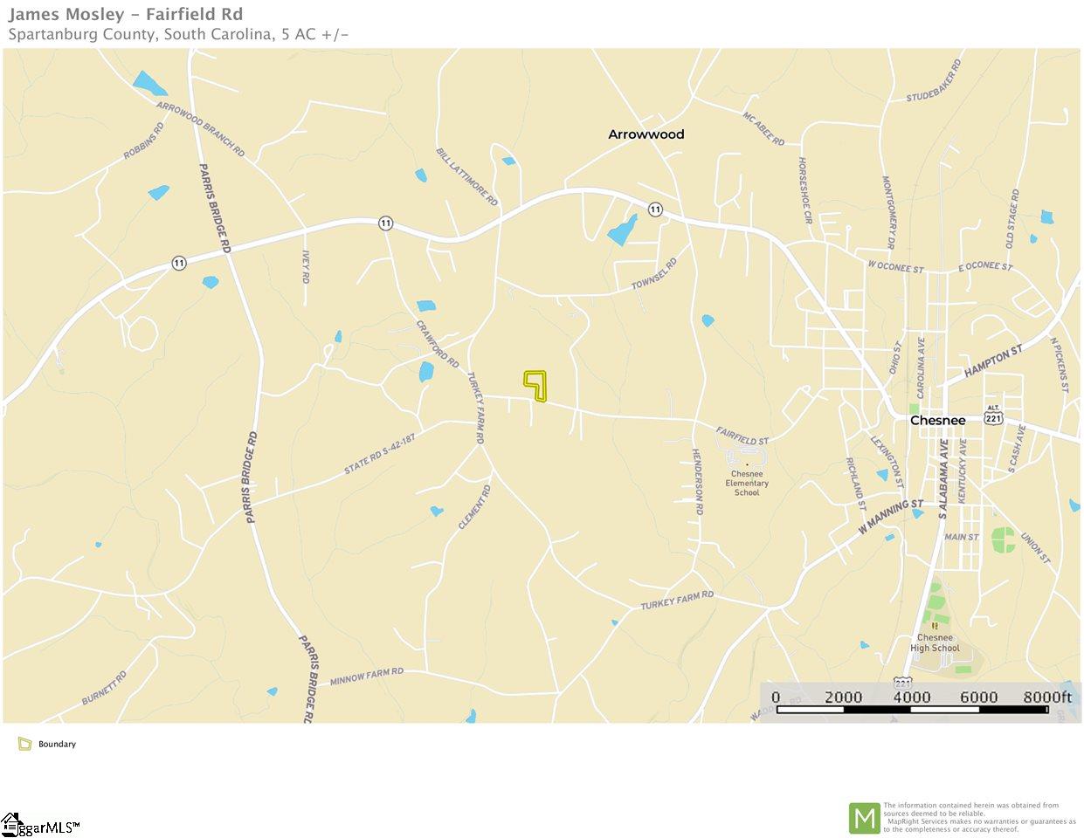Click the Fairfield St road label

(742, 435)
